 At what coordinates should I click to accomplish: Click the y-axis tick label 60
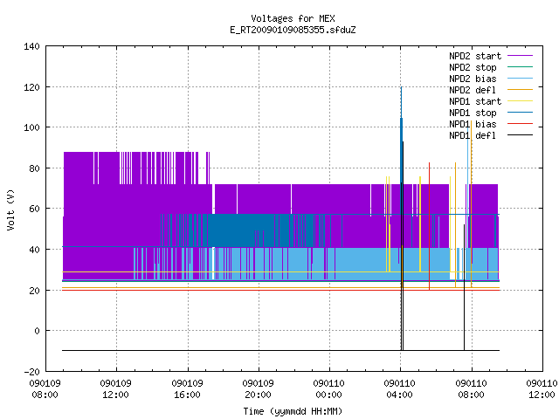(x=34, y=209)
